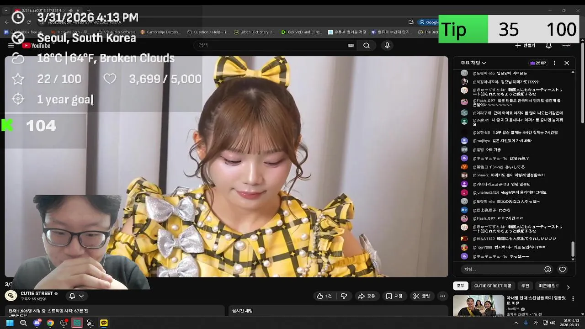Open the on-screen keyboard in search box
The width and height of the screenshot is (585, 329).
click(351, 45)
